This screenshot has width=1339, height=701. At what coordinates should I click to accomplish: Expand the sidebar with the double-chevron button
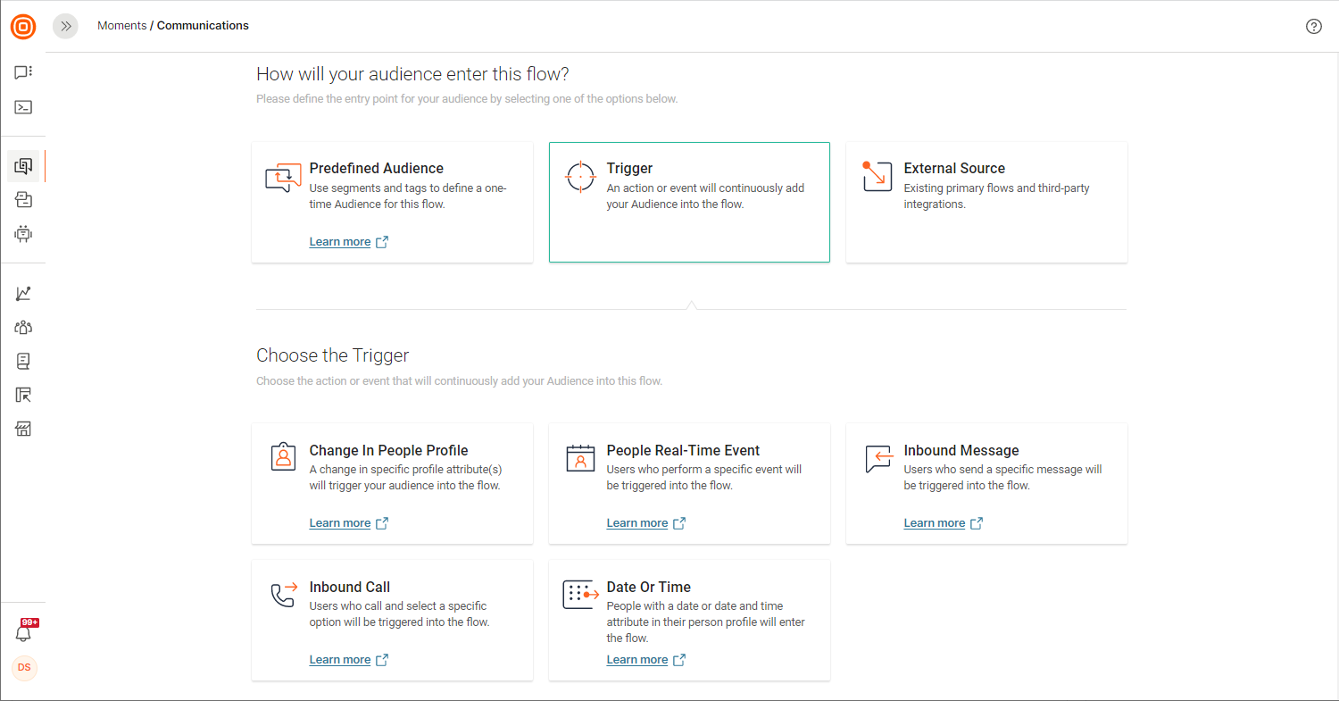[65, 27]
